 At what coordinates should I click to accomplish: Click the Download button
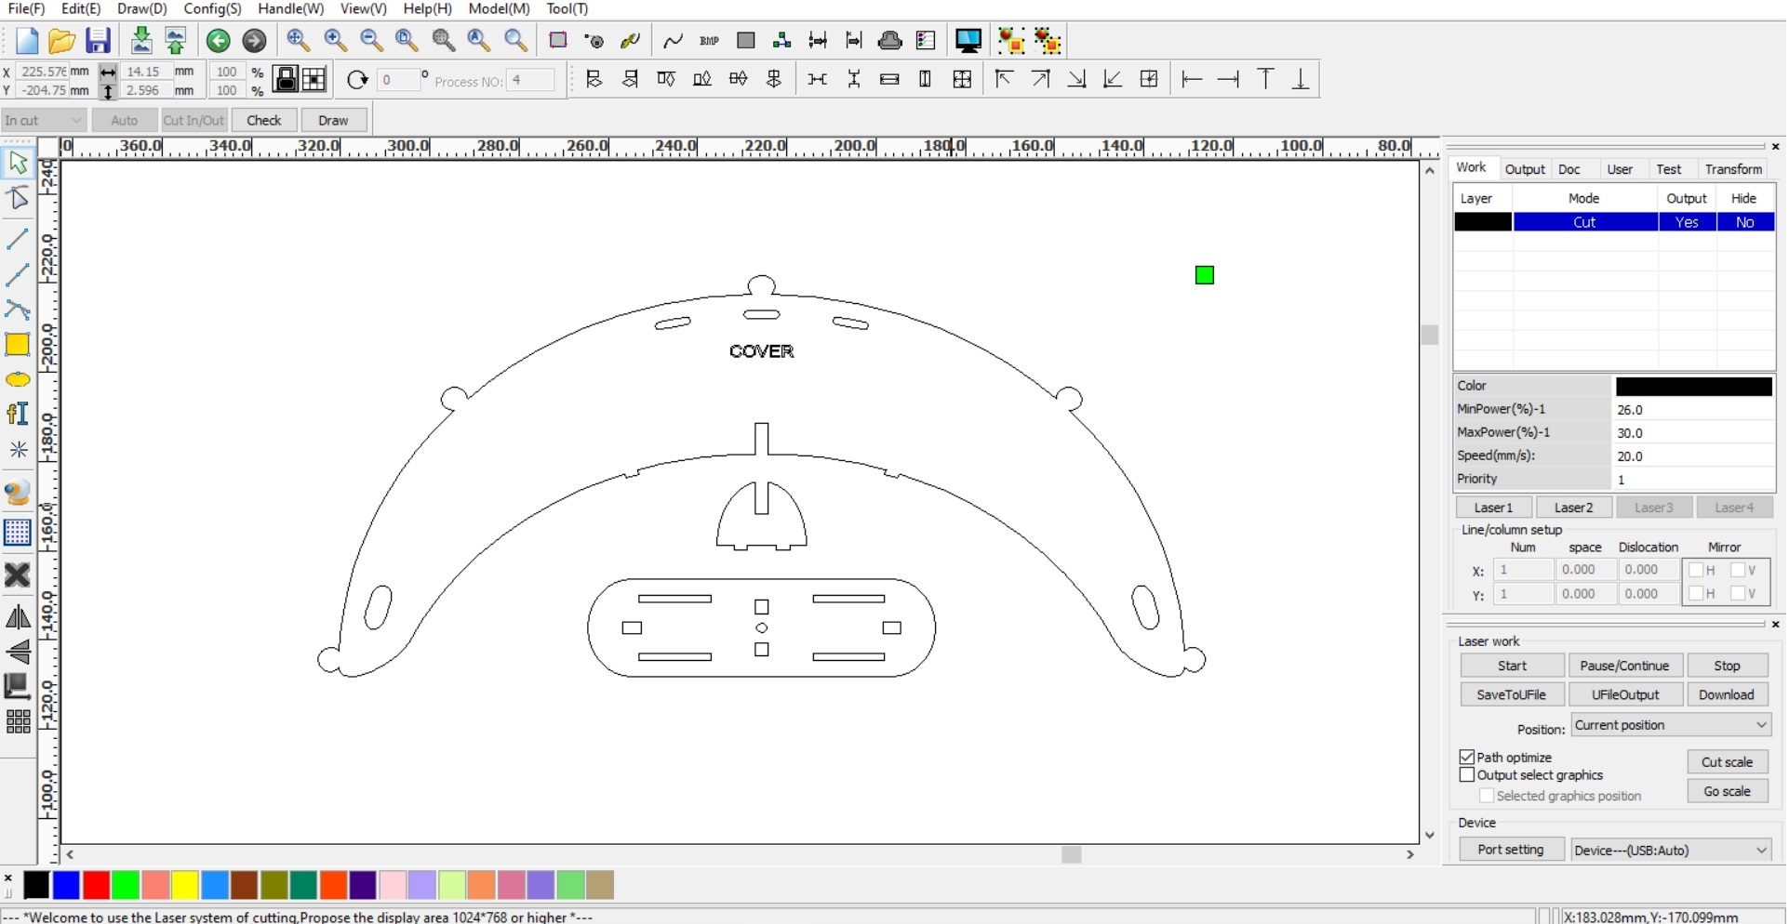[1727, 695]
